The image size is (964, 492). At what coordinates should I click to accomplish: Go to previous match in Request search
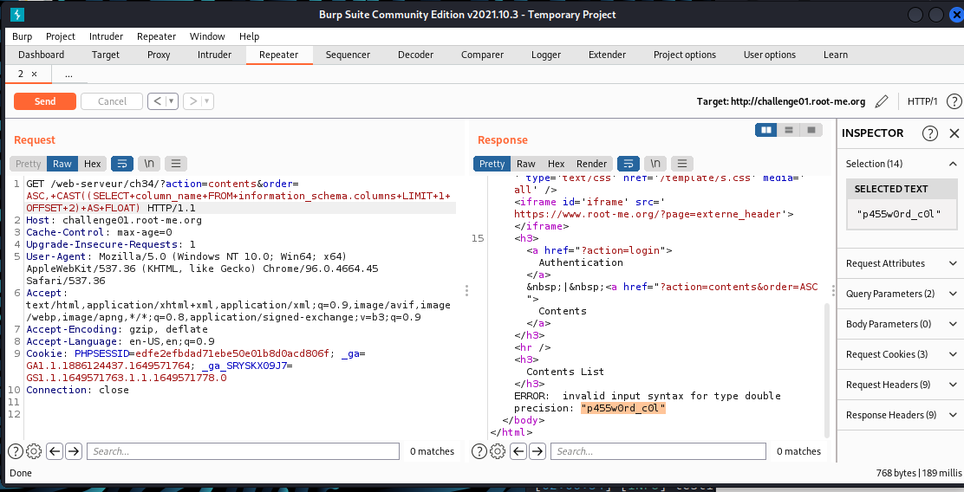pos(55,451)
